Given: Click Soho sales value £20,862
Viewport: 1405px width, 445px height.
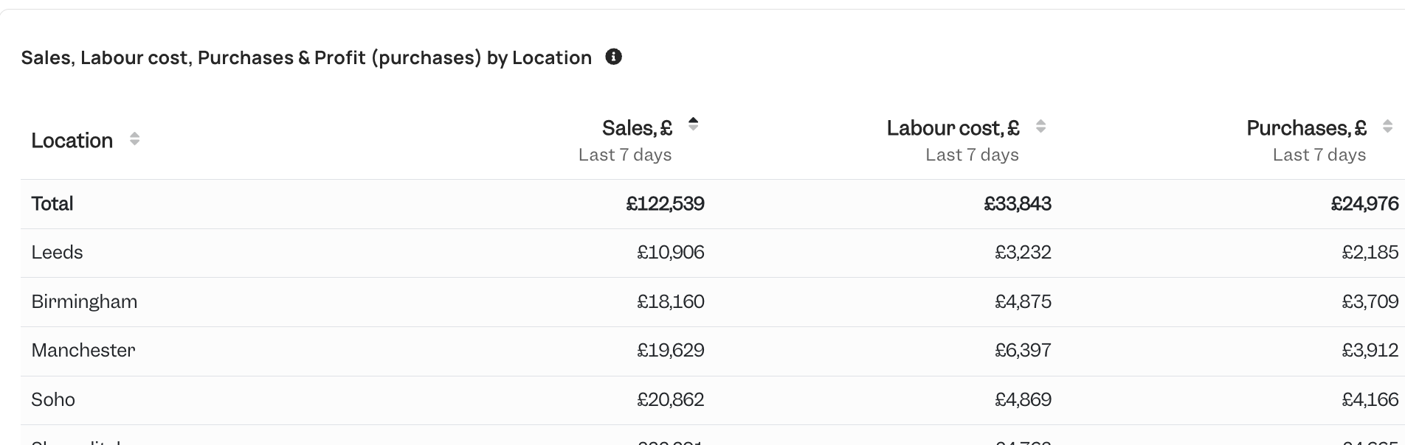Looking at the screenshot, I should [671, 399].
